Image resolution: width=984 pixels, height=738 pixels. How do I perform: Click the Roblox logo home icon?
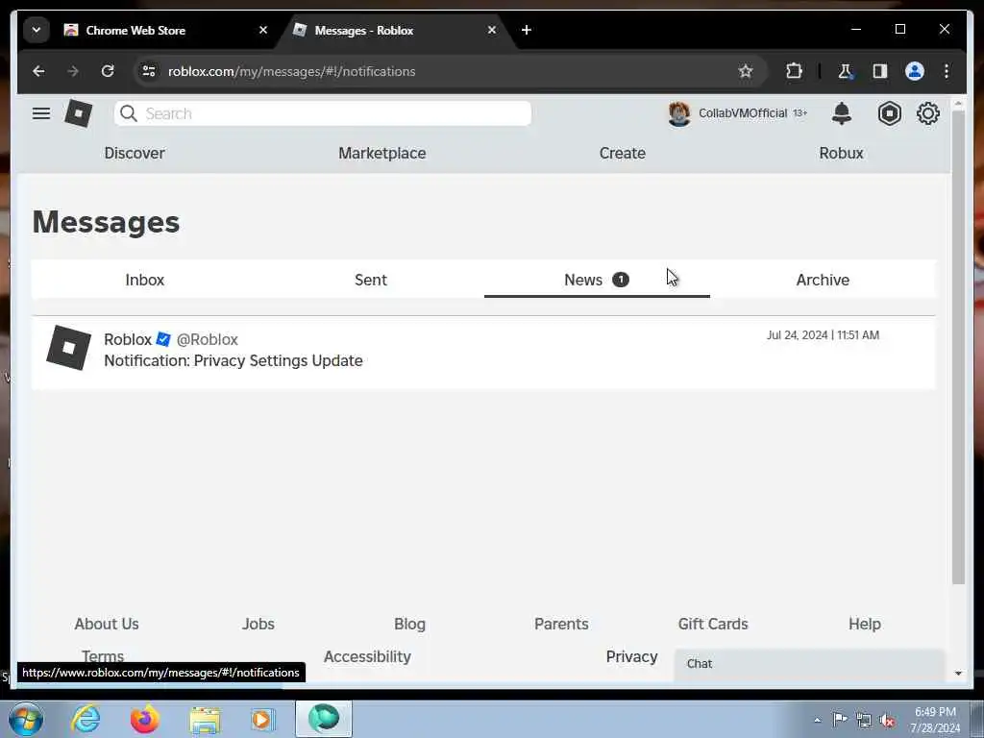(79, 113)
